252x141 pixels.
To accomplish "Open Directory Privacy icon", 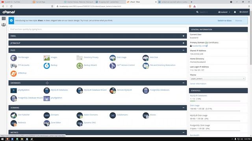I will tap(80, 58).
